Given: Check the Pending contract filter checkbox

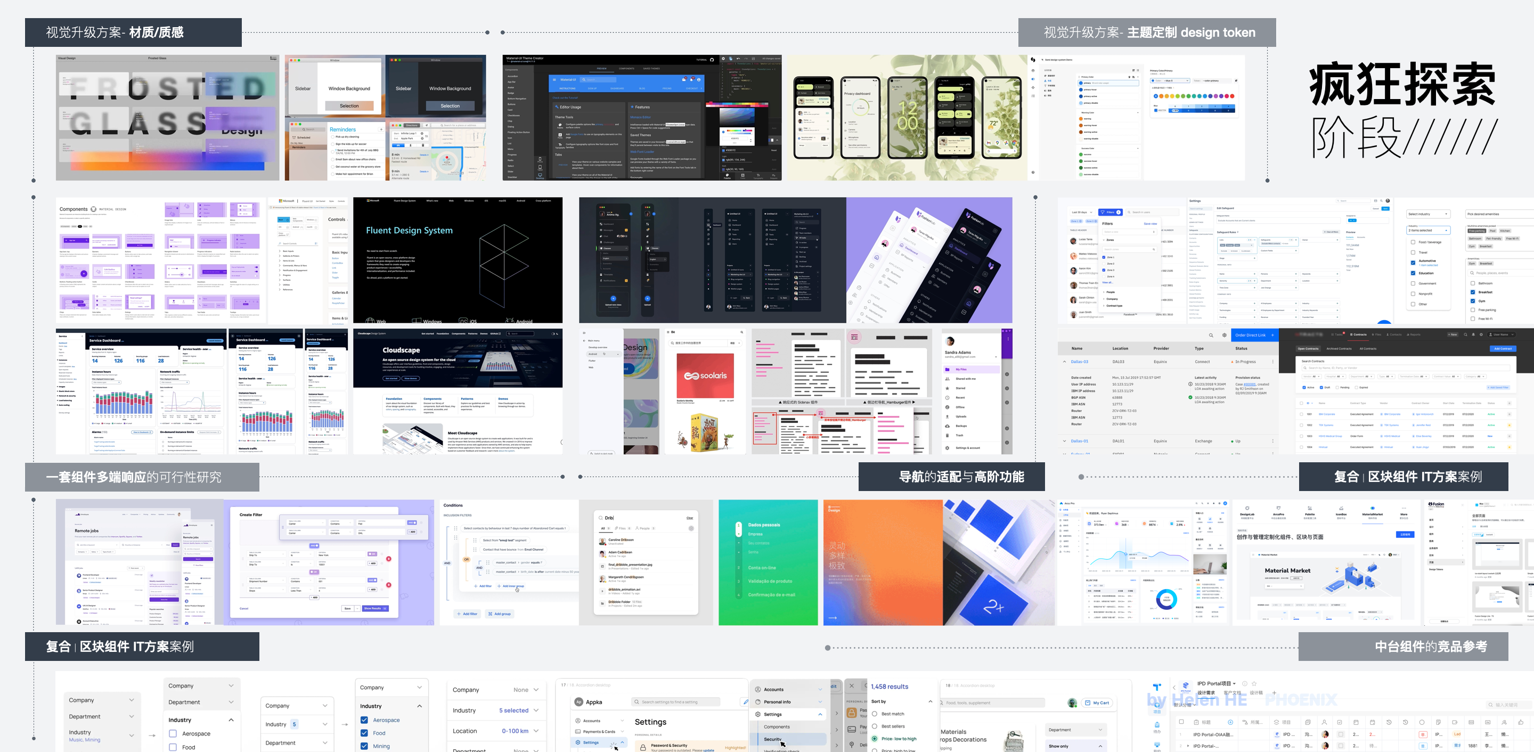Looking at the screenshot, I should (1337, 388).
